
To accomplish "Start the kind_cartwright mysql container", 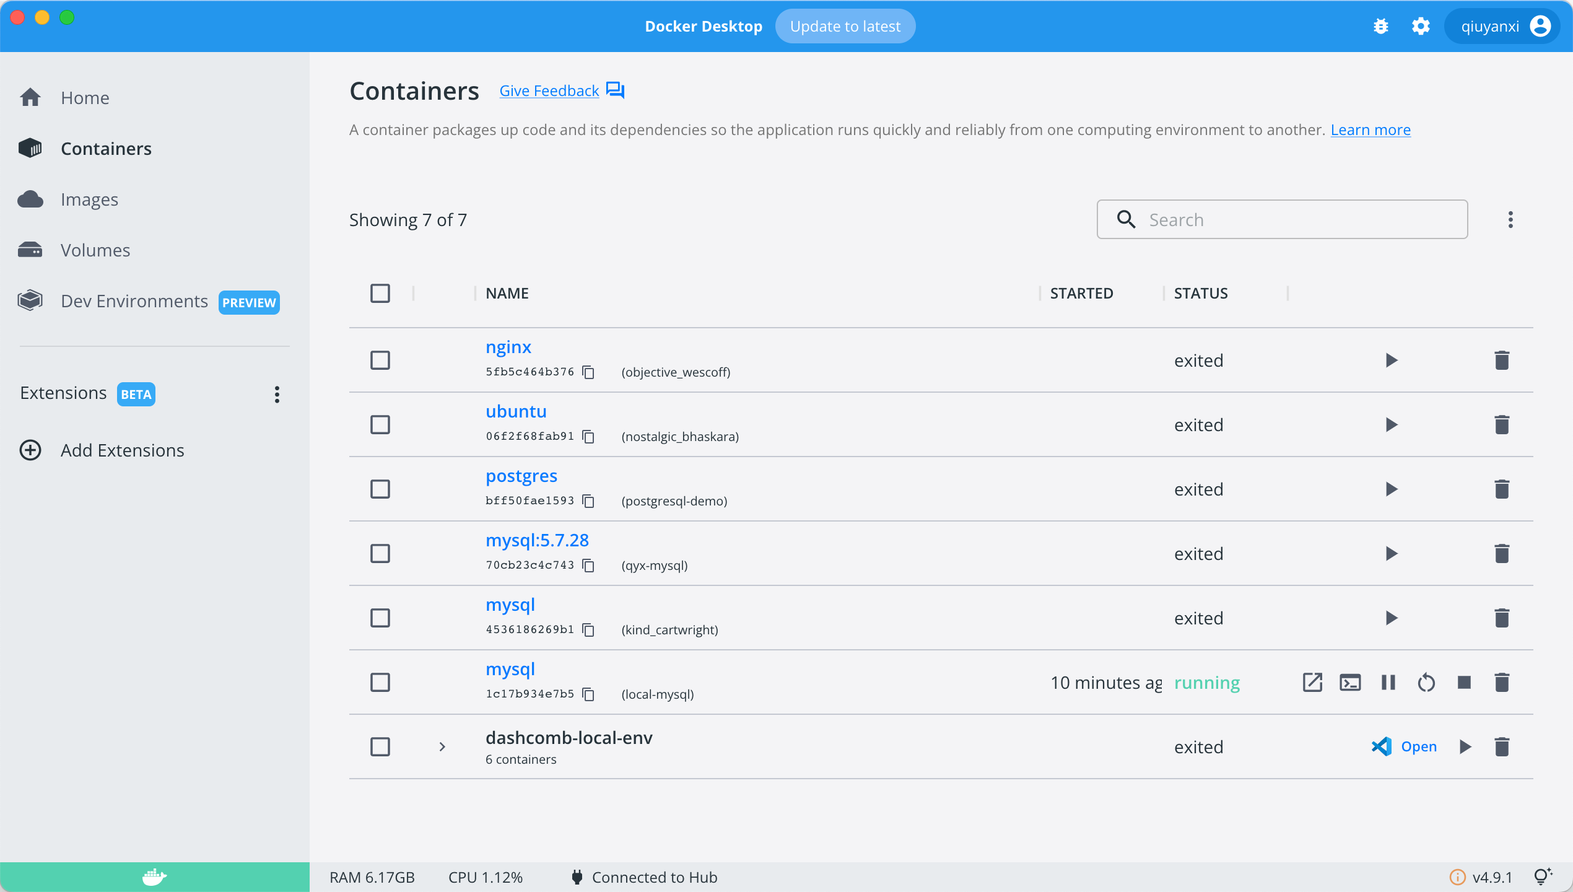I will pyautogui.click(x=1392, y=618).
